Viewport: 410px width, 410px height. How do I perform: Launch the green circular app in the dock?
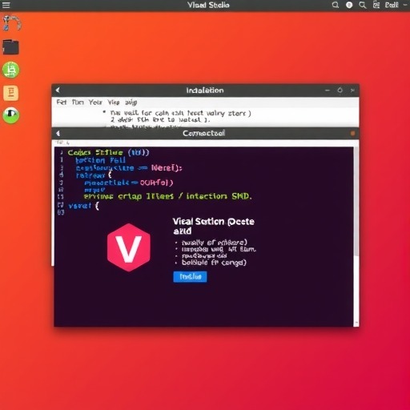click(10, 70)
